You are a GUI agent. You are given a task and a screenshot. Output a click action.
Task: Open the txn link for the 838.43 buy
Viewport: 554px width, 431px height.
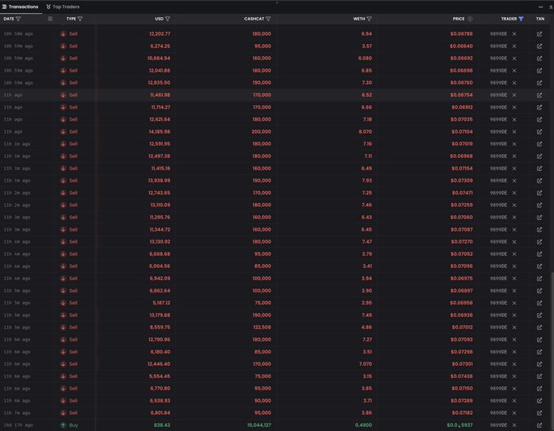point(539,425)
